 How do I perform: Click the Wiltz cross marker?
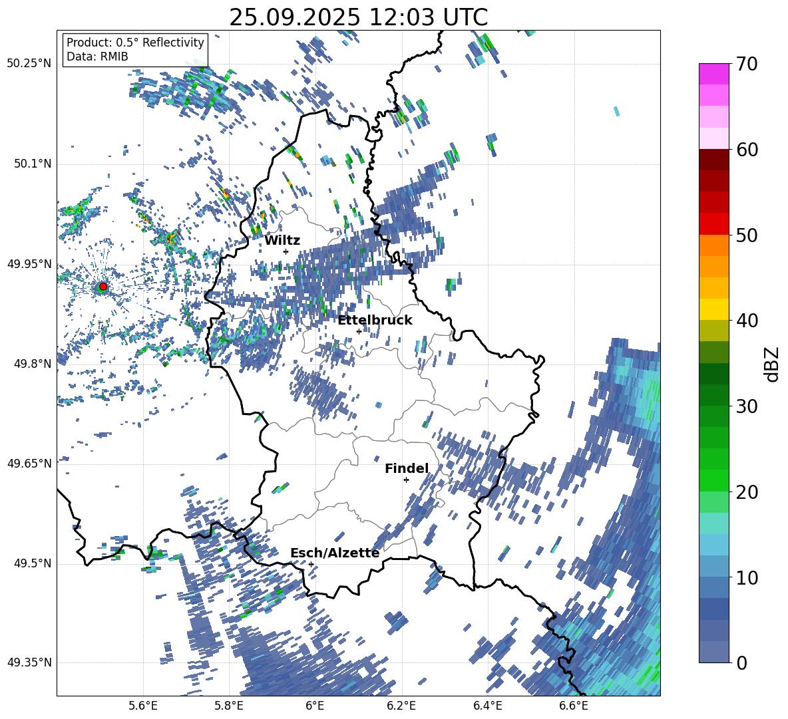[x=286, y=251]
